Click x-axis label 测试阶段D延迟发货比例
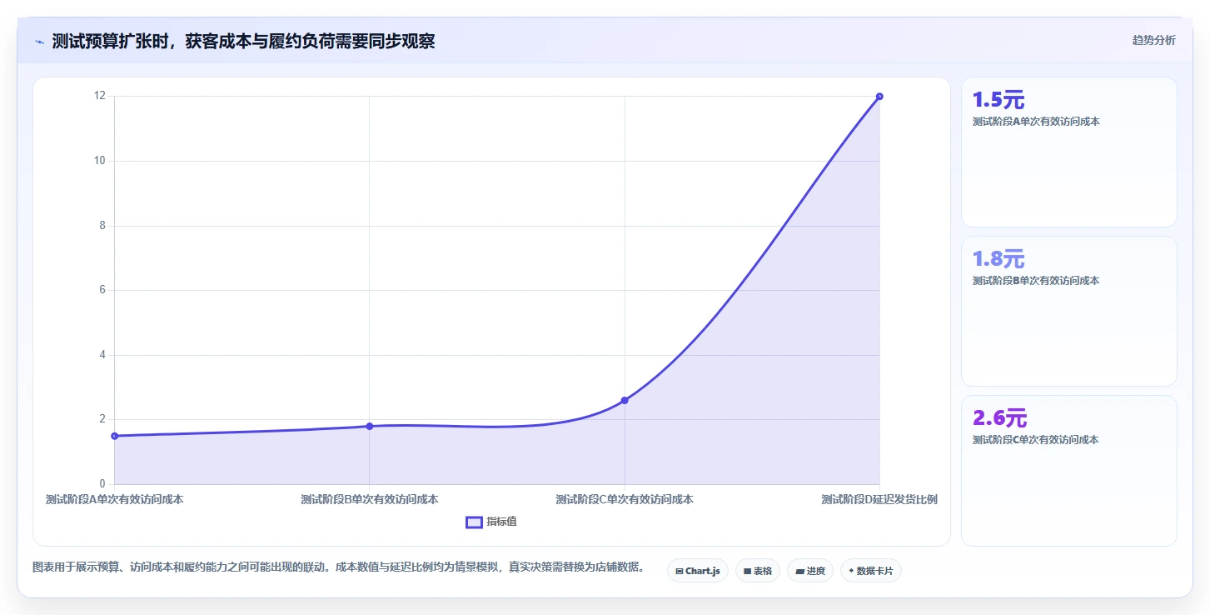 coord(879,500)
